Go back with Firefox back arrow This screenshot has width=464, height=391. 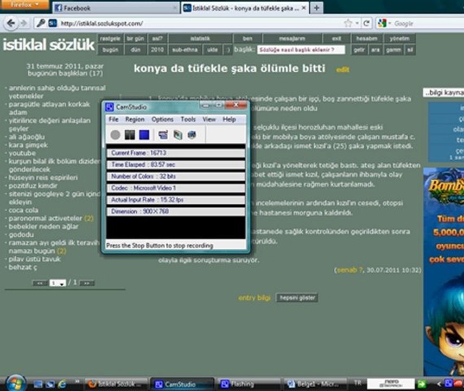[11, 23]
